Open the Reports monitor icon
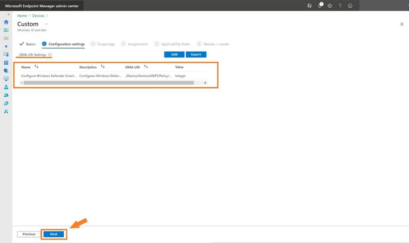Screen dimensions: 409x243 (6, 79)
